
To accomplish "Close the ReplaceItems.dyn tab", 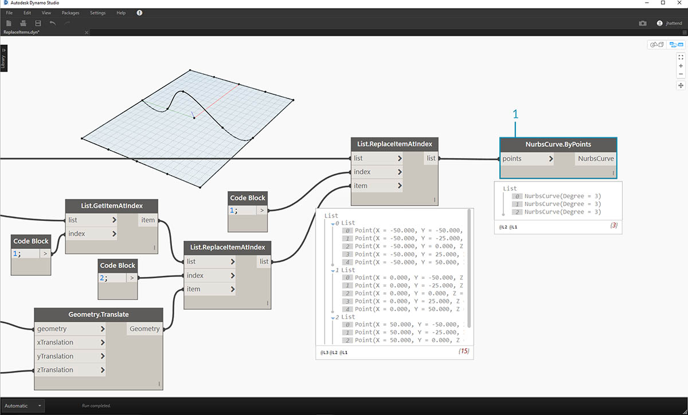I will (87, 33).
